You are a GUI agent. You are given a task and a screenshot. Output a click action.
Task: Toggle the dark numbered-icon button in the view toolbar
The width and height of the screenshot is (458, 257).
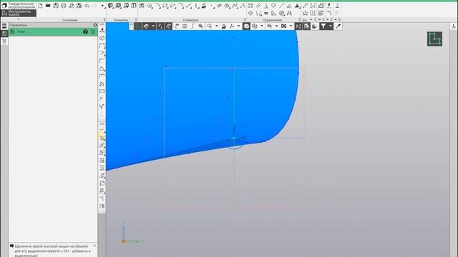[160, 26]
